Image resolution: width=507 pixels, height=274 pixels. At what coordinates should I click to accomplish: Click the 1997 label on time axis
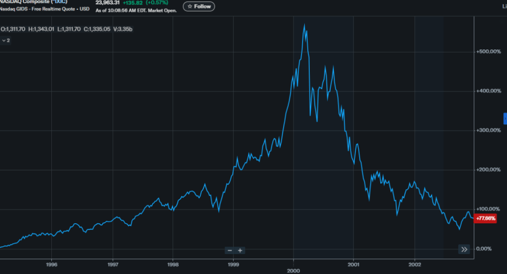[113, 263]
